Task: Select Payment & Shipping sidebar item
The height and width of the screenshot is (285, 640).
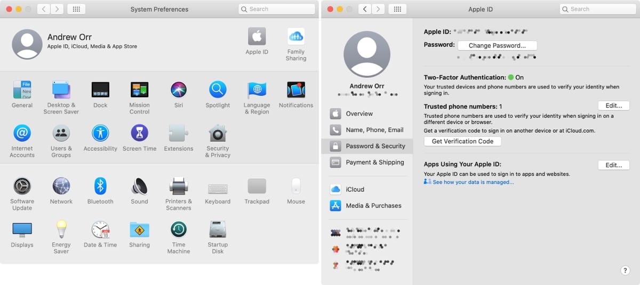Action: (367, 162)
